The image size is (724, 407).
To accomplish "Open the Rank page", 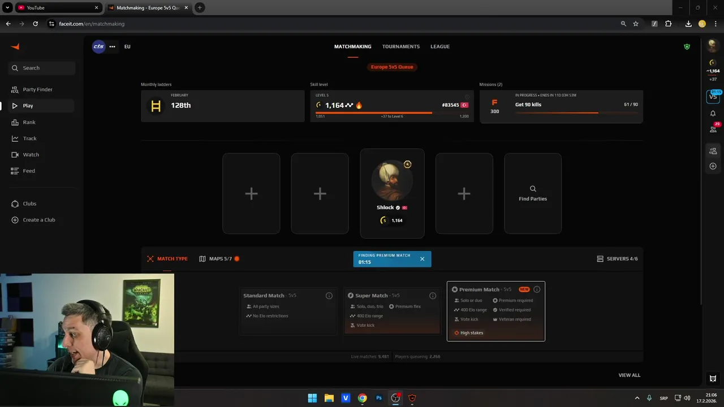I will point(42,122).
